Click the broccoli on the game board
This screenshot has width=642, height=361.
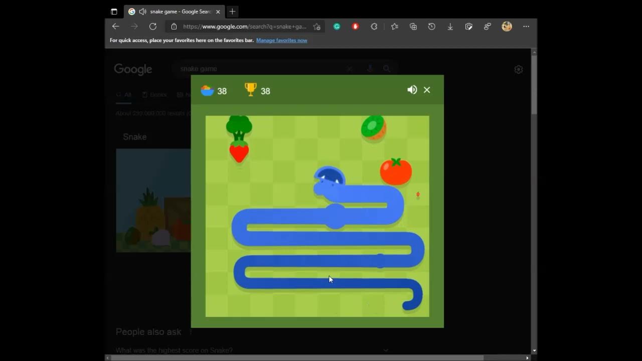[x=239, y=128]
